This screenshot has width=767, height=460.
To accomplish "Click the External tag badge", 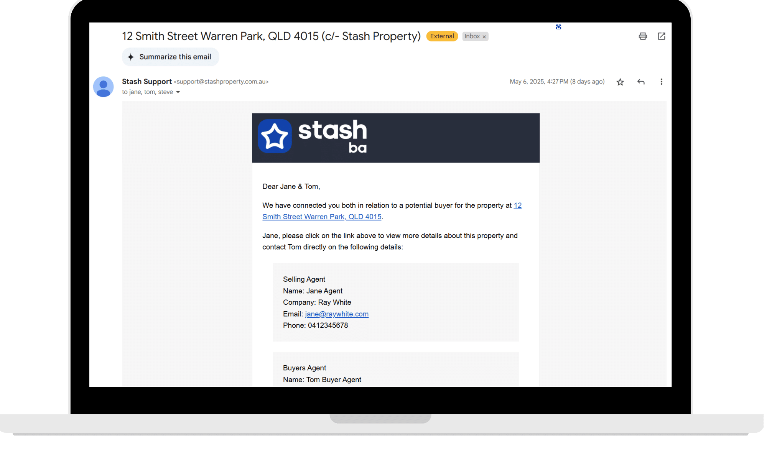I will click(x=442, y=36).
